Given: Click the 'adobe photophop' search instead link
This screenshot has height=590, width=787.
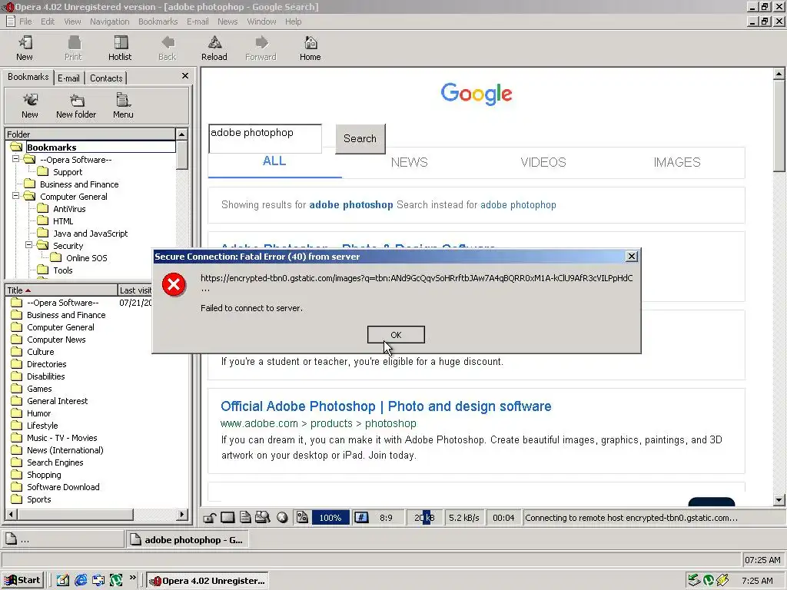Looking at the screenshot, I should [518, 204].
